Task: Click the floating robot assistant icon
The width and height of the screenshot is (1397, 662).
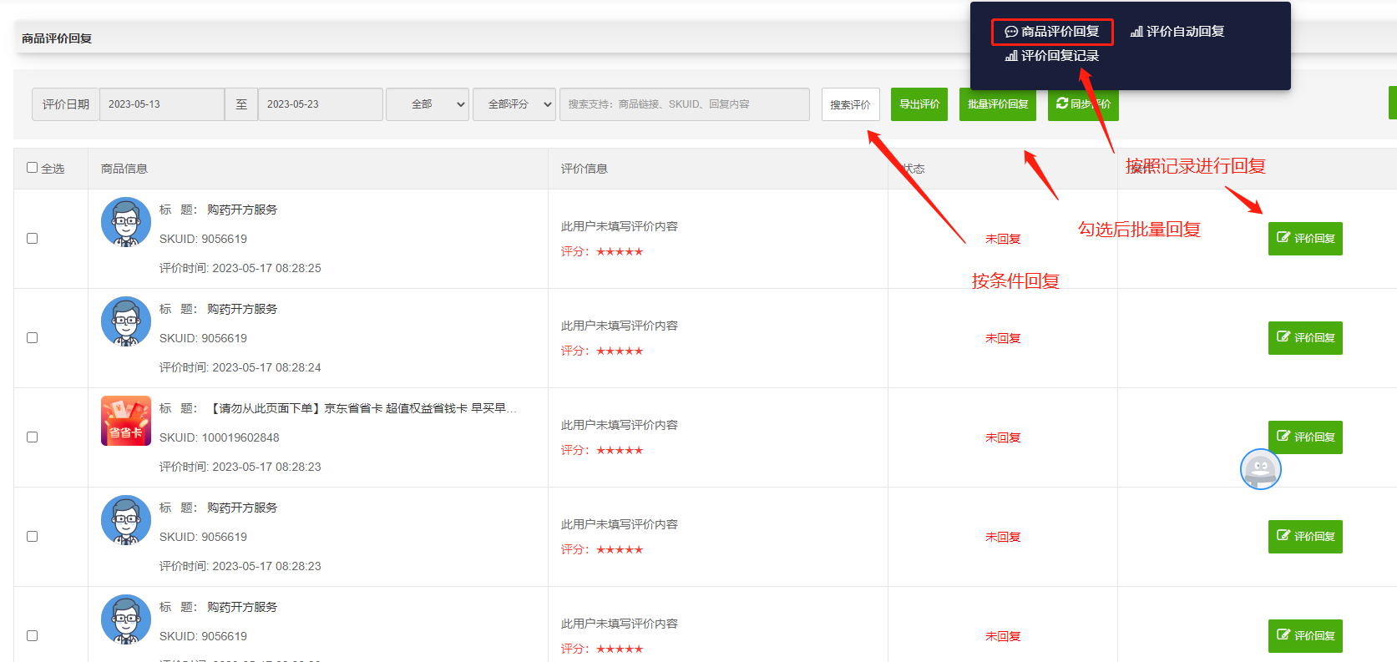Action: pyautogui.click(x=1260, y=469)
